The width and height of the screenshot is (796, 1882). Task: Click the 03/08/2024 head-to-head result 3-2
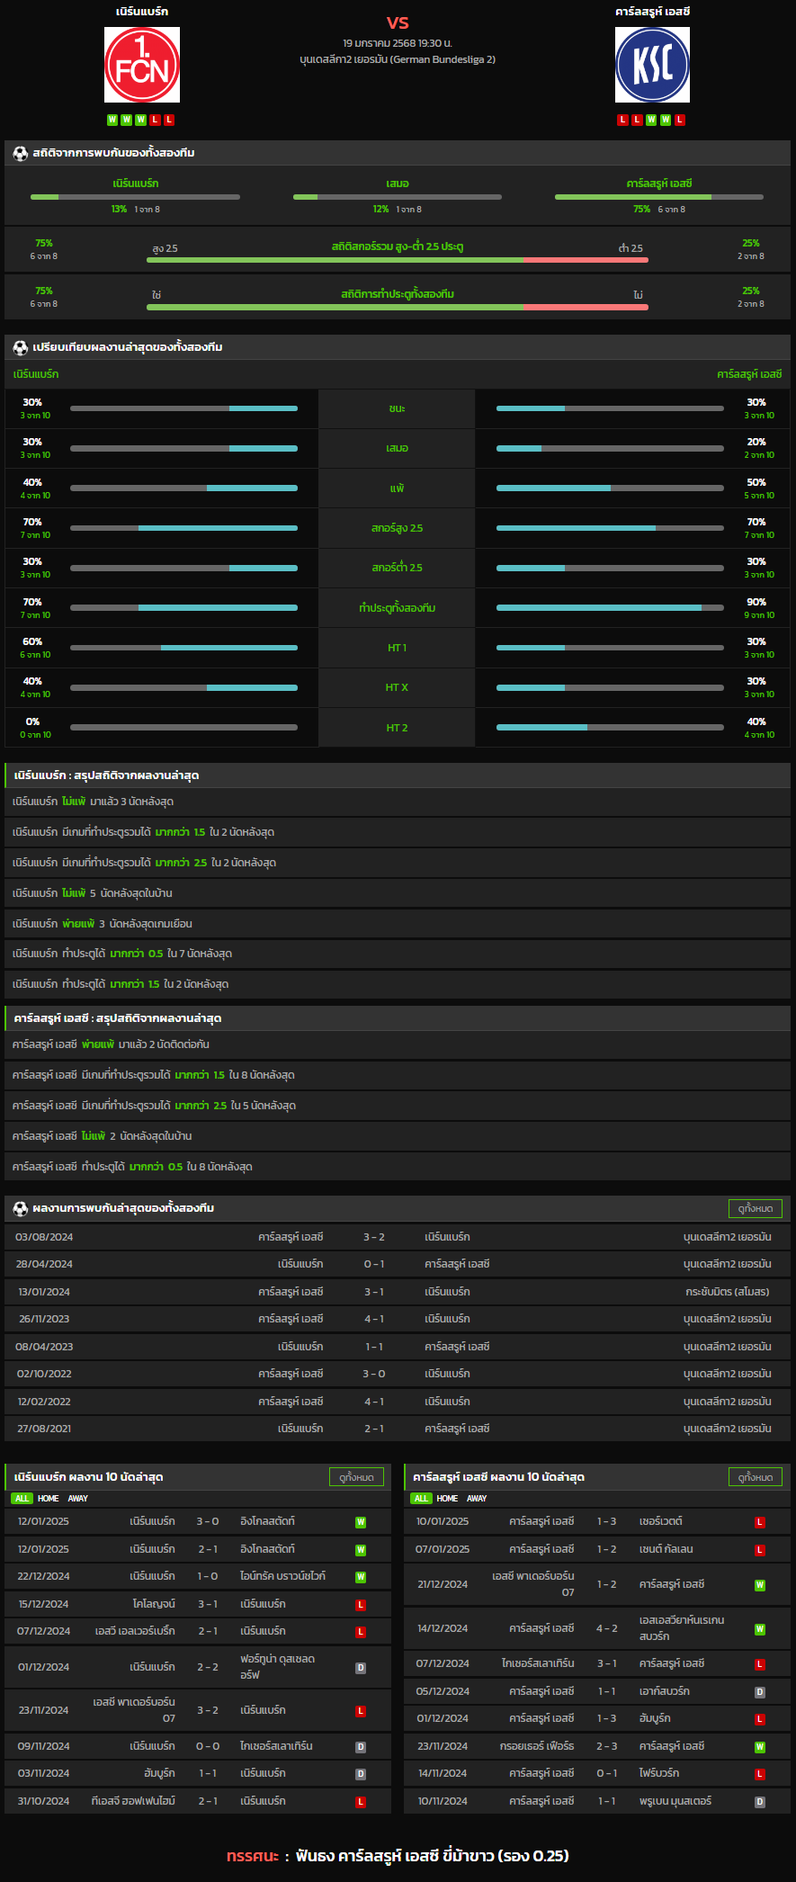pyautogui.click(x=374, y=1238)
